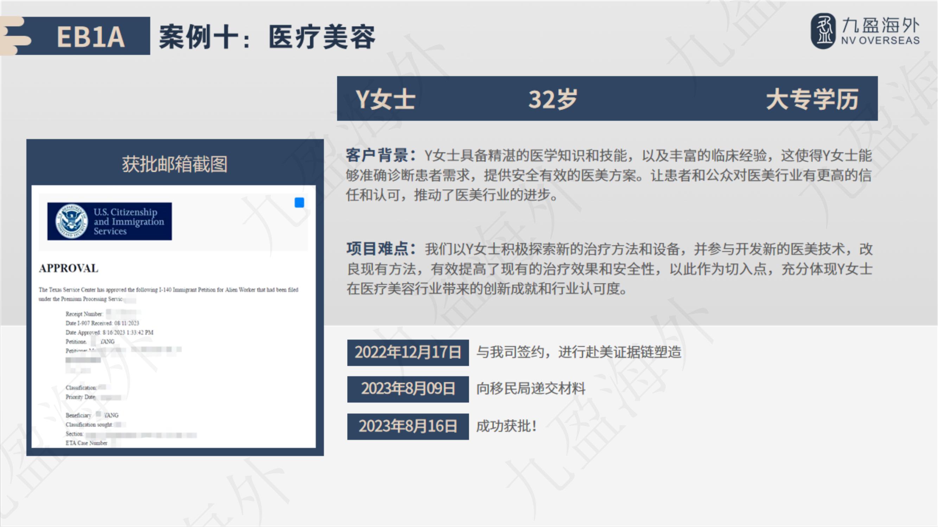Click the Beneficiary line
Screen dimensions: 938x527
(x=92, y=415)
